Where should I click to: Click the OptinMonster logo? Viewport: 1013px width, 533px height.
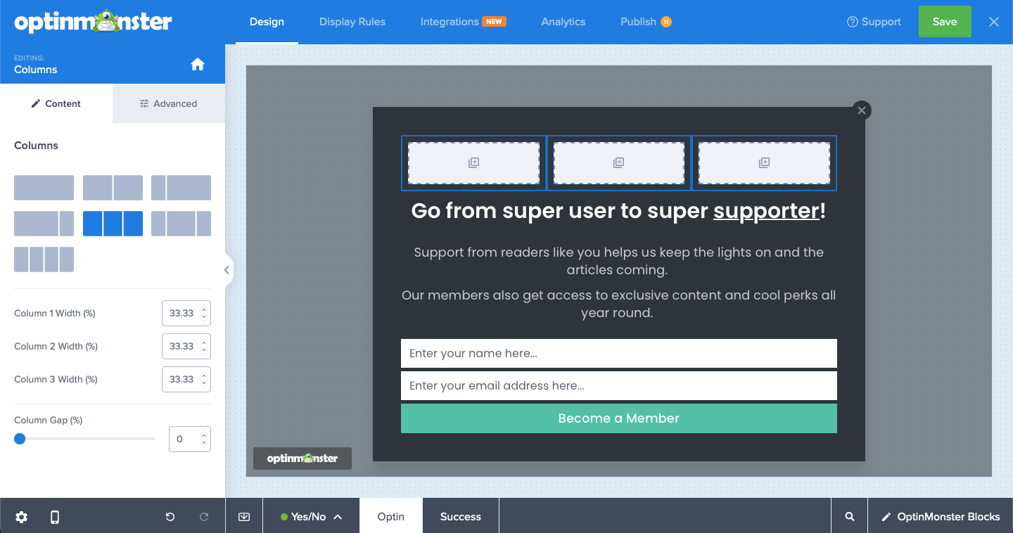click(x=92, y=21)
